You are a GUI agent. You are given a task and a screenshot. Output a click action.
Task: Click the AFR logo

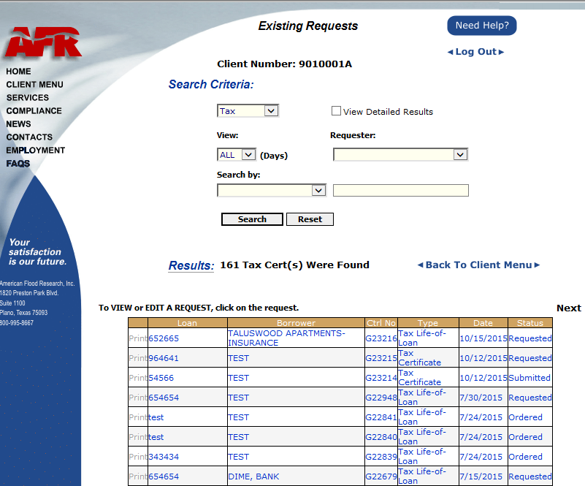42,41
